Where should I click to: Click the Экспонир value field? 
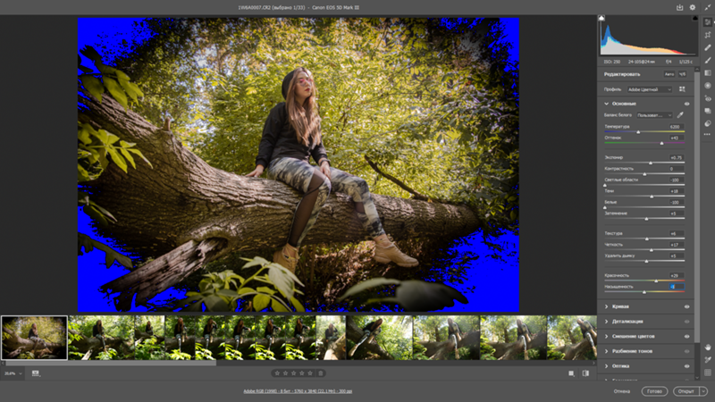(x=676, y=157)
